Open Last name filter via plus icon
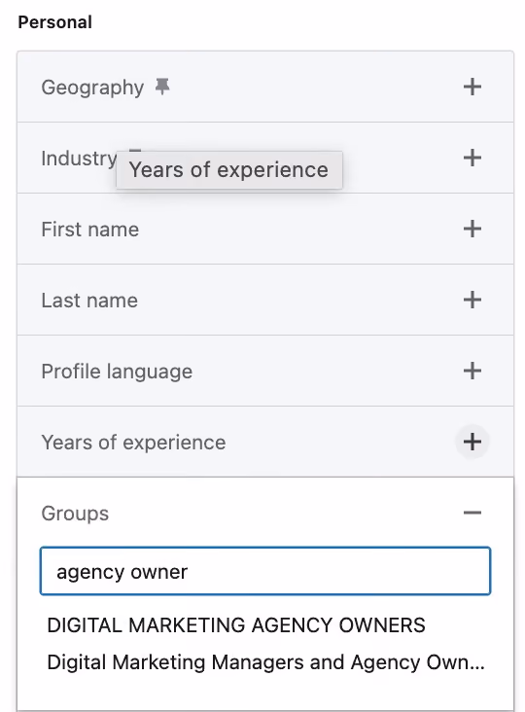 [x=472, y=300]
